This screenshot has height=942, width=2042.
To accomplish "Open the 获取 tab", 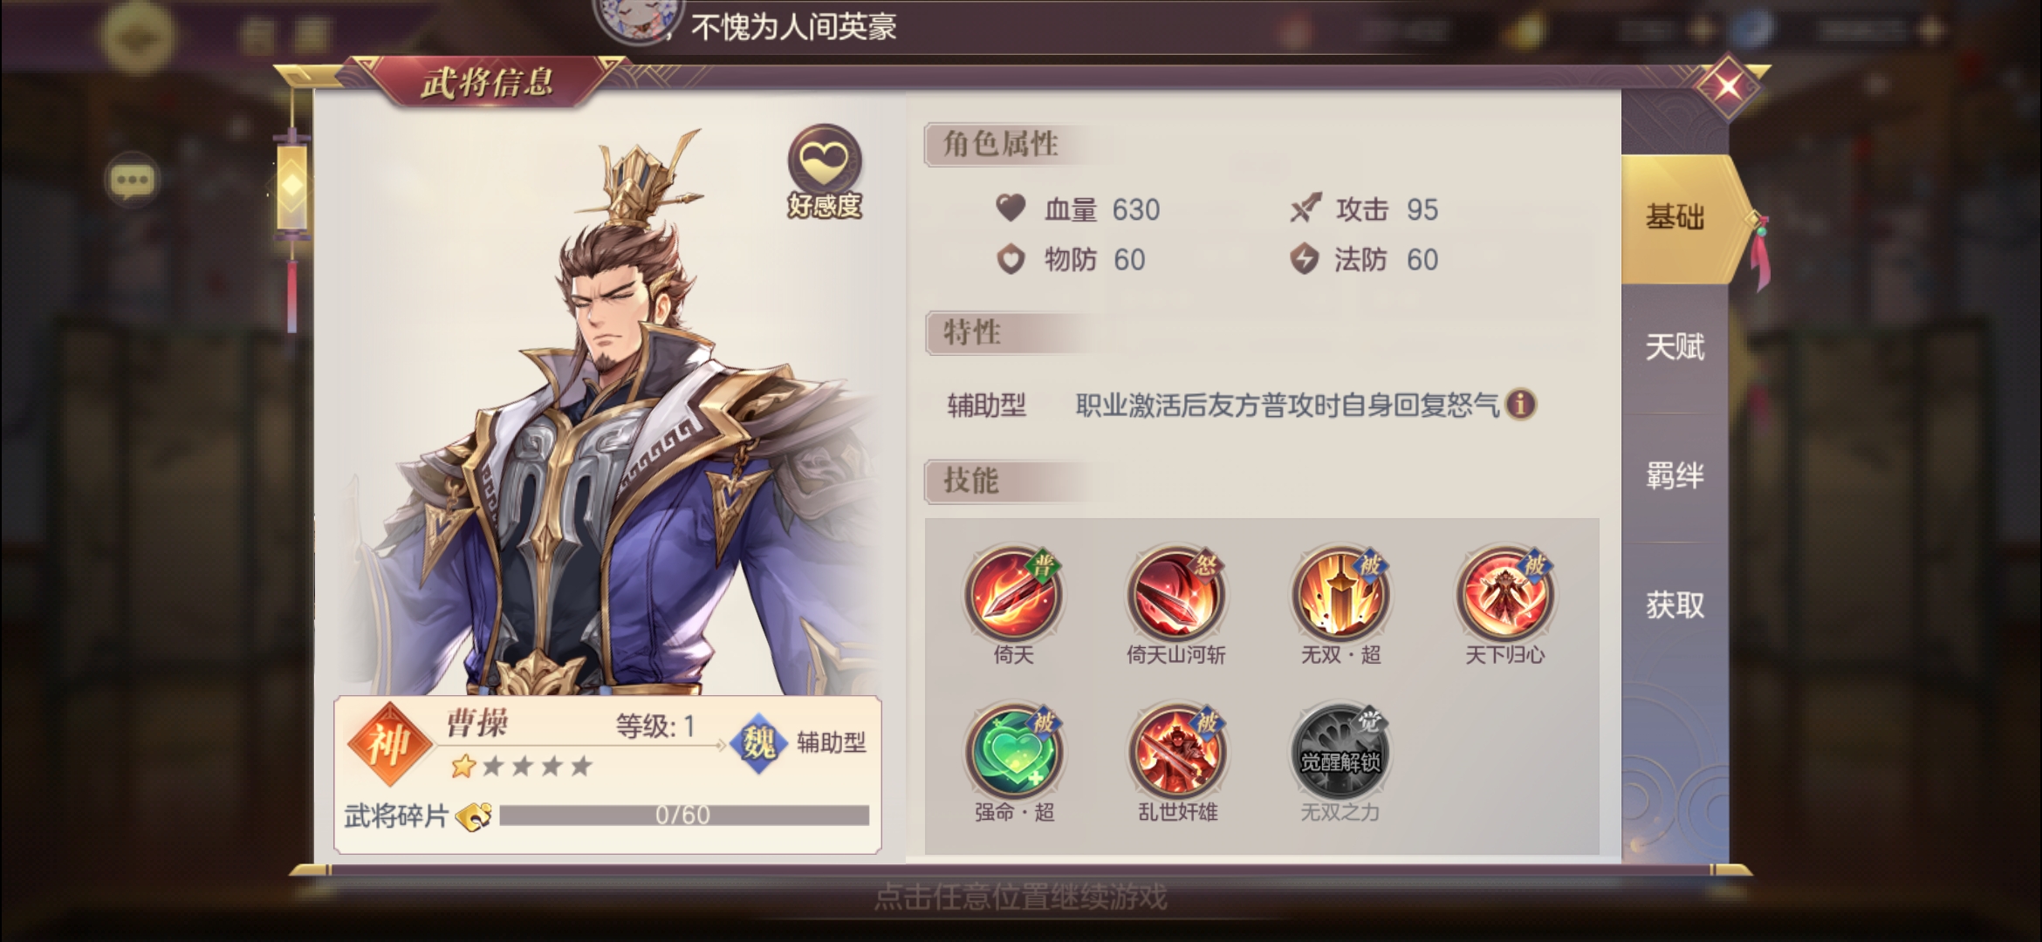I will tap(1675, 605).
